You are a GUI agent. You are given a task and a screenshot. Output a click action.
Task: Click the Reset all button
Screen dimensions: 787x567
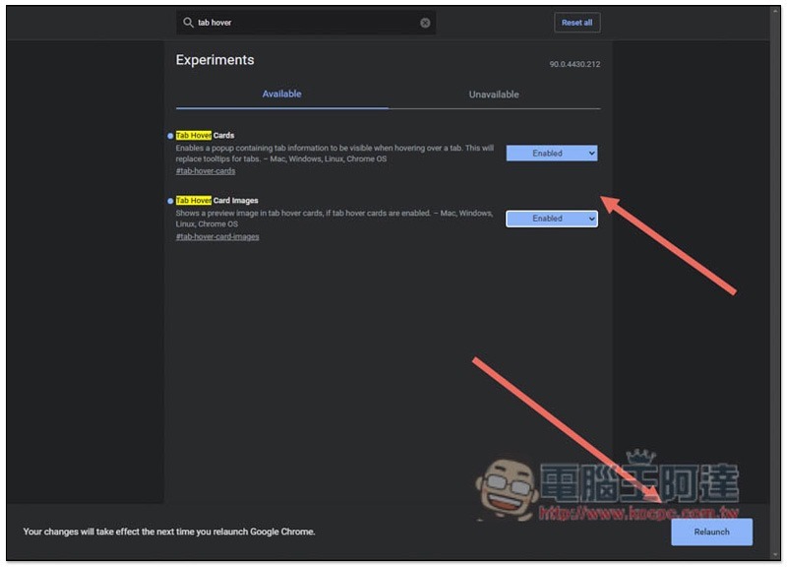click(577, 23)
